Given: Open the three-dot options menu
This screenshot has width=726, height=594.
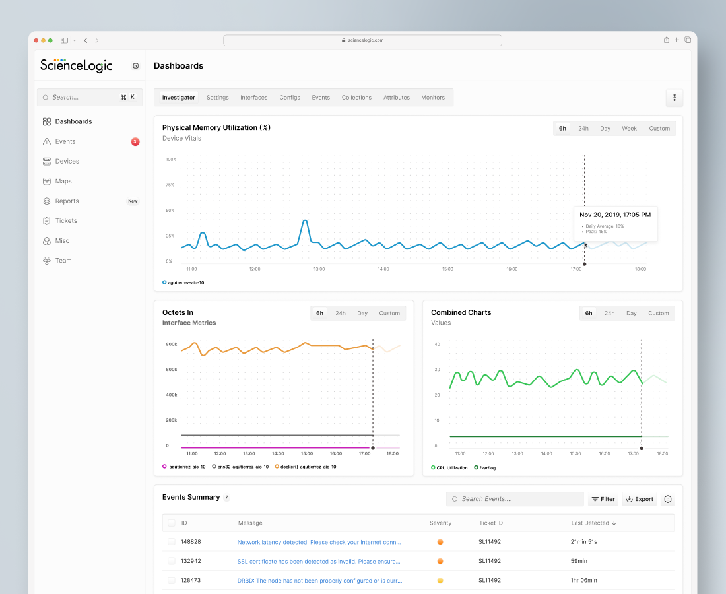Looking at the screenshot, I should click(674, 98).
